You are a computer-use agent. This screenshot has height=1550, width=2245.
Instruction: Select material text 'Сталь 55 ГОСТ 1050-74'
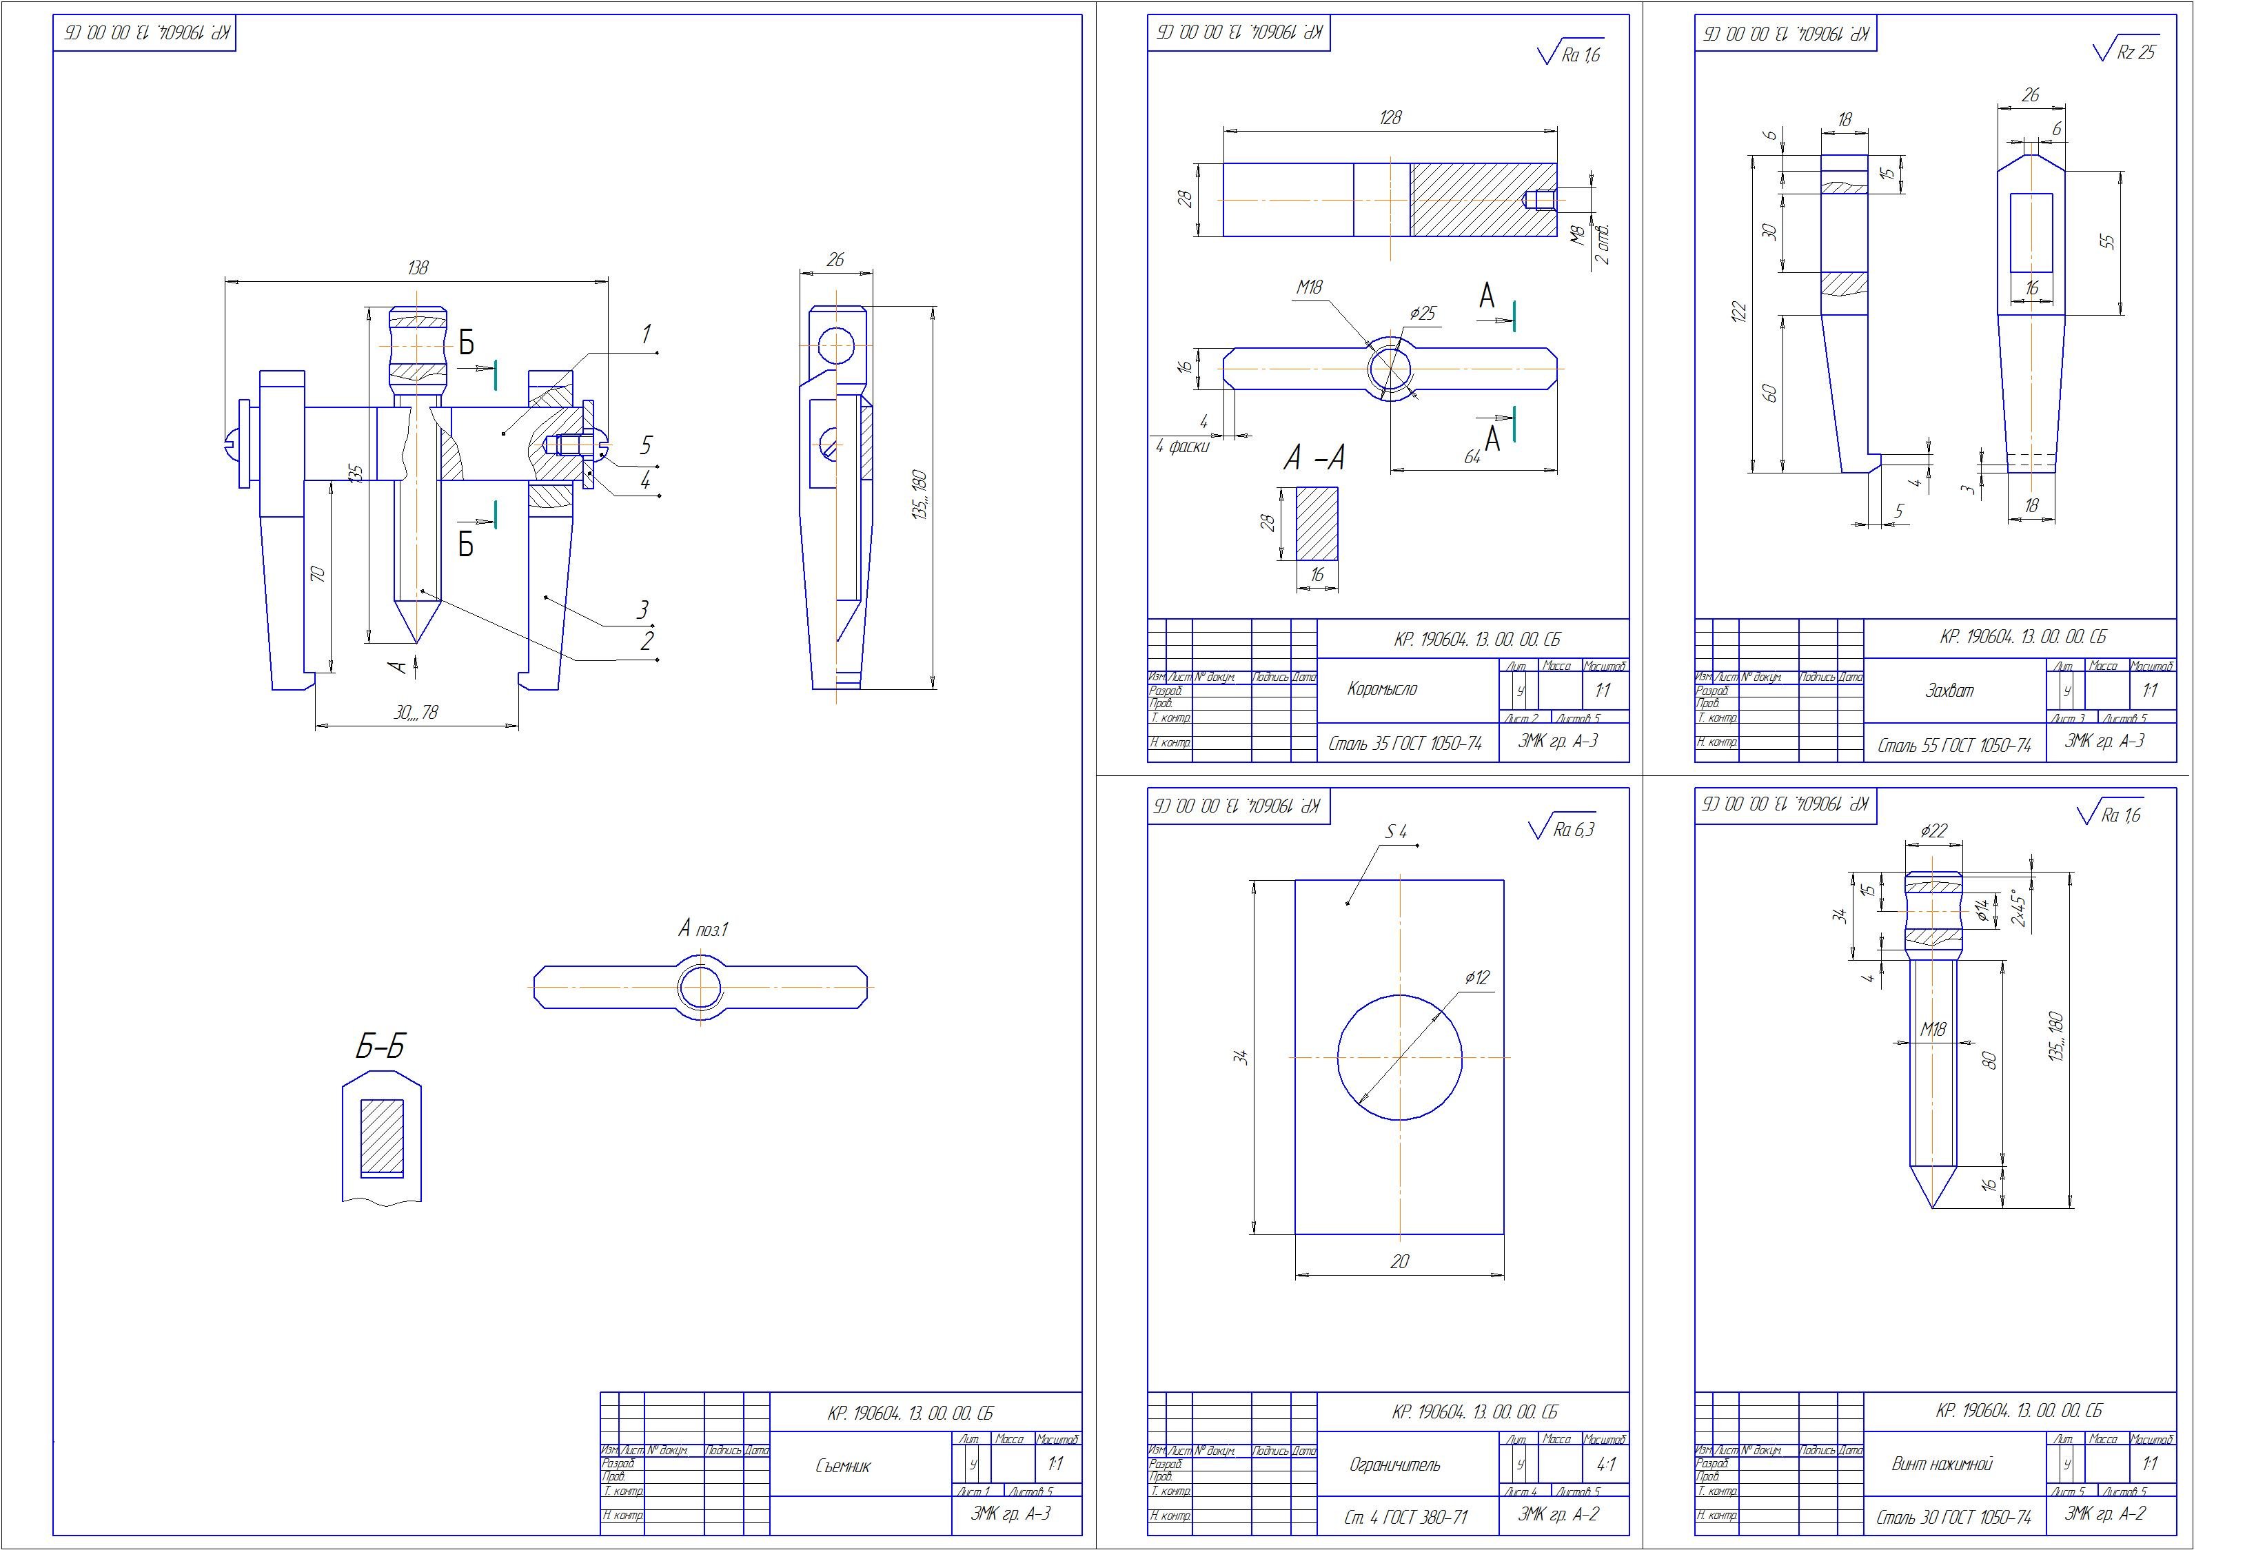tap(1953, 746)
